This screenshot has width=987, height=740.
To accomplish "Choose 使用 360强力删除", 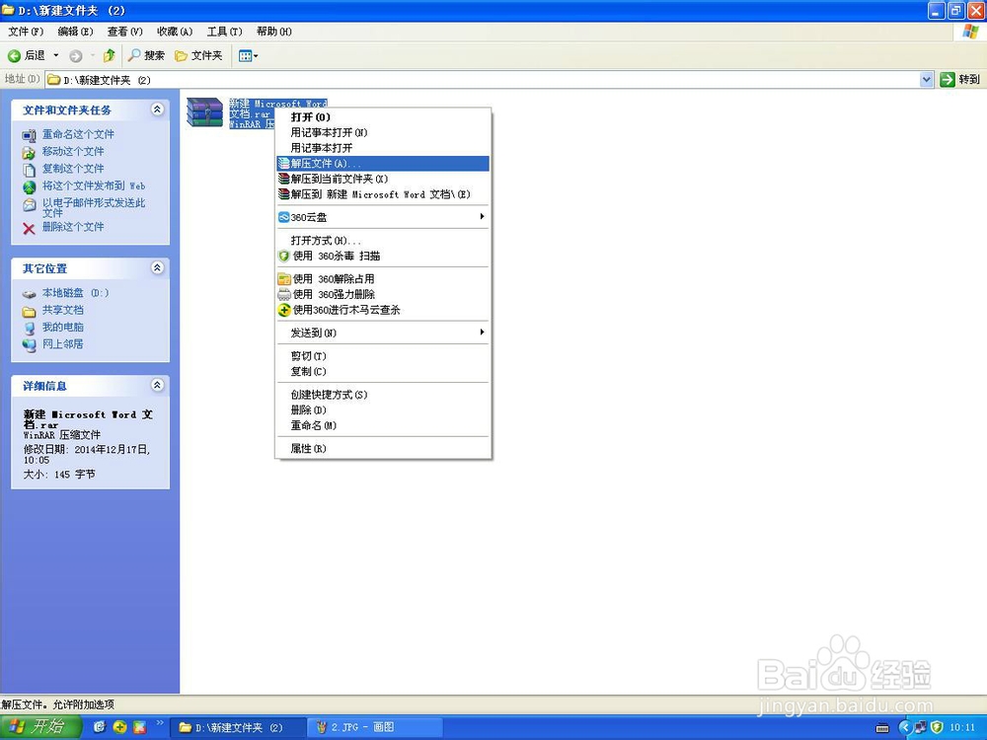I will click(383, 294).
